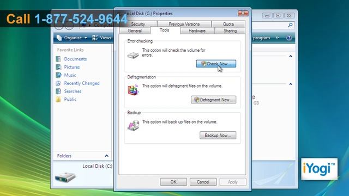The height and width of the screenshot is (196, 349).
Task: Confirm the Properties dialog with OK
Action: 173,182
